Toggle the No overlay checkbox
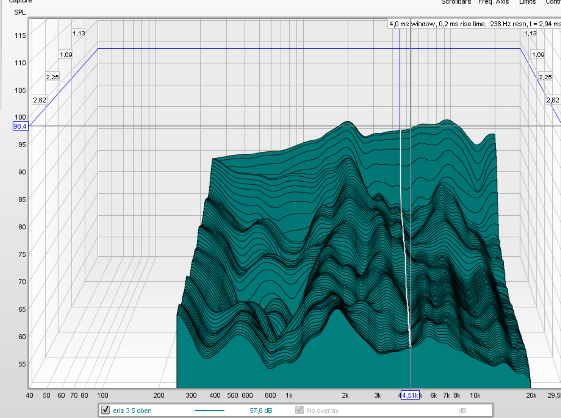The image size is (561, 418). click(x=299, y=410)
